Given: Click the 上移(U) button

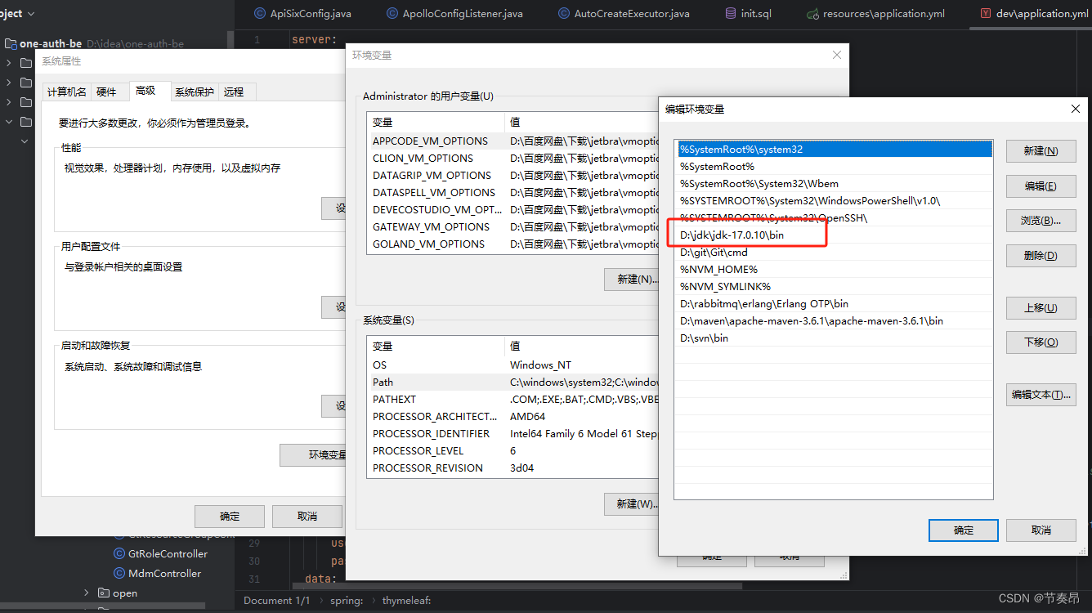Looking at the screenshot, I should [1041, 307].
